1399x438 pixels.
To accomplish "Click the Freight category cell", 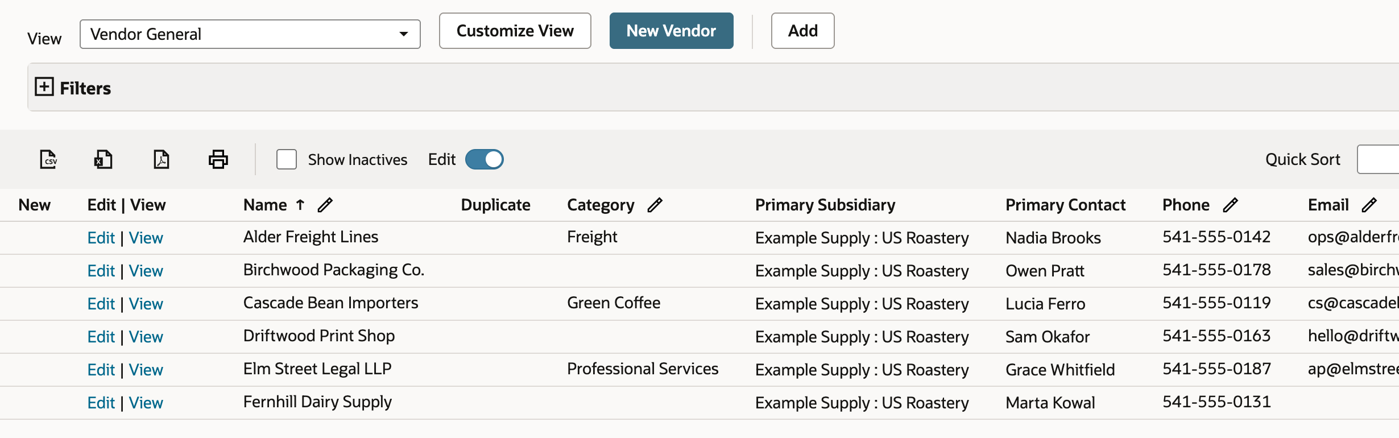I will tap(592, 237).
